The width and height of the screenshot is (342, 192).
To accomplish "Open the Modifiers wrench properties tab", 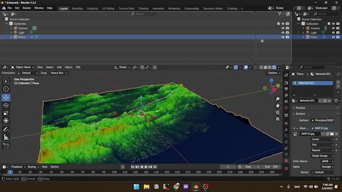I will pos(286,130).
